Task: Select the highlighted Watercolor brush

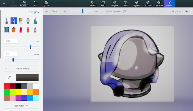Action: click(14, 21)
